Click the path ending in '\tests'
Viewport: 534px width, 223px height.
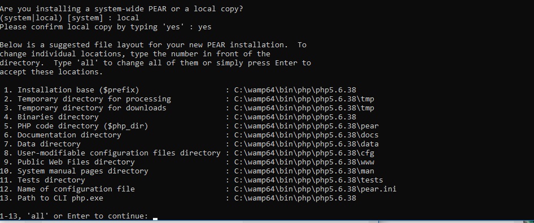click(x=309, y=180)
